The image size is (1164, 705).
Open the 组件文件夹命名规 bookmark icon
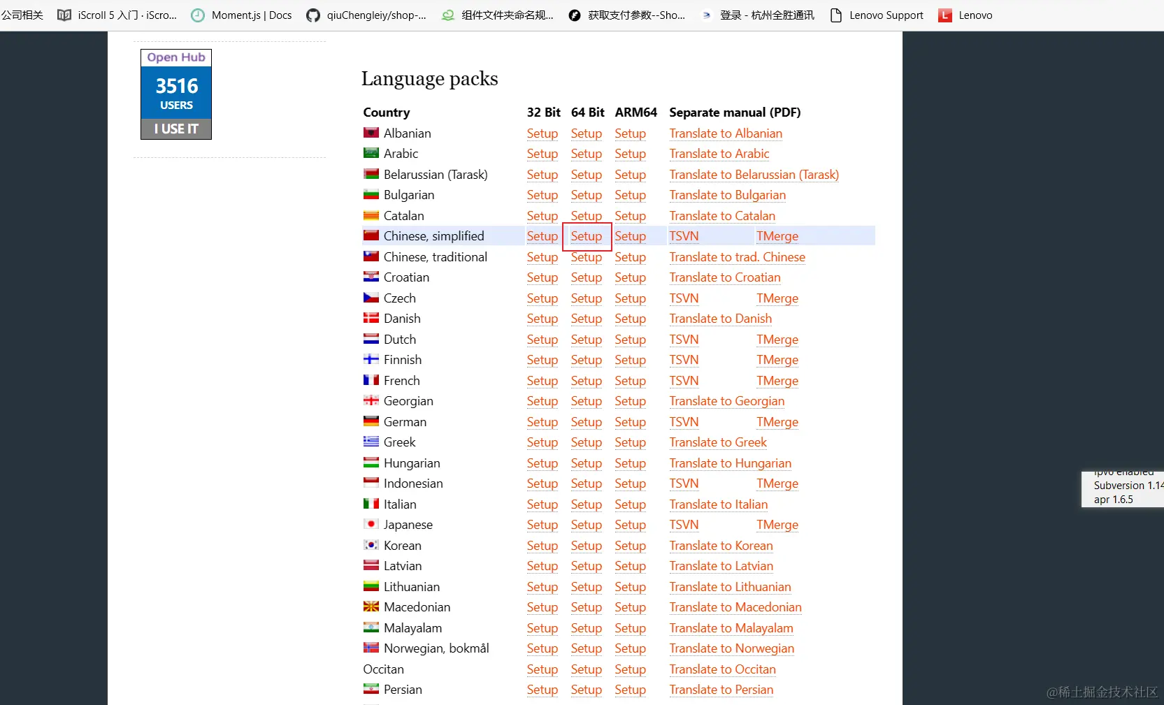coord(448,15)
